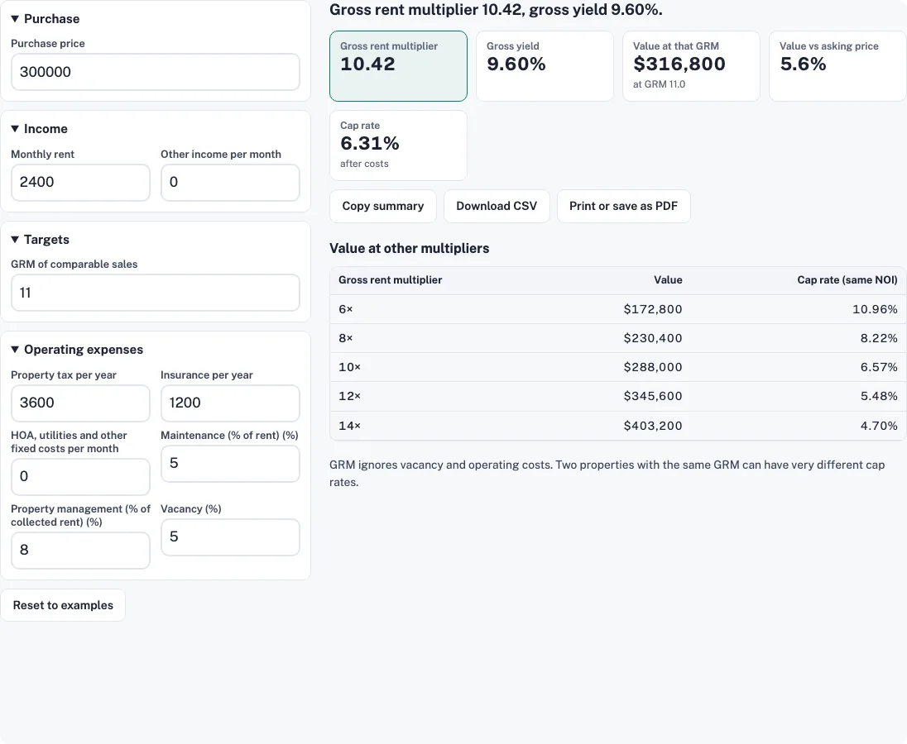Image resolution: width=907 pixels, height=744 pixels.
Task: Click the Monthly rent input field
Action: tap(80, 182)
